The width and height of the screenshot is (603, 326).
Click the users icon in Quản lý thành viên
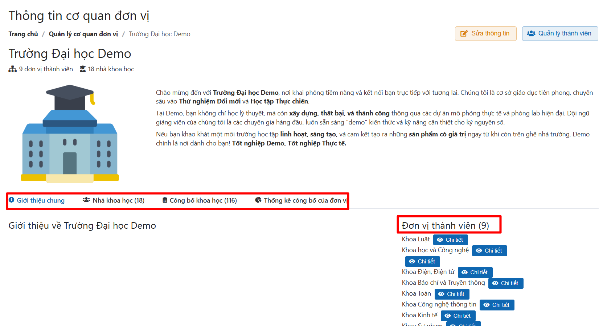coord(531,33)
